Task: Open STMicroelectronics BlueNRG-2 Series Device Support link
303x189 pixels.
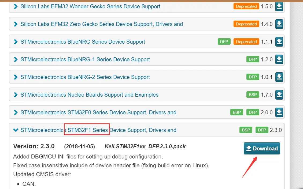Action: [85, 77]
